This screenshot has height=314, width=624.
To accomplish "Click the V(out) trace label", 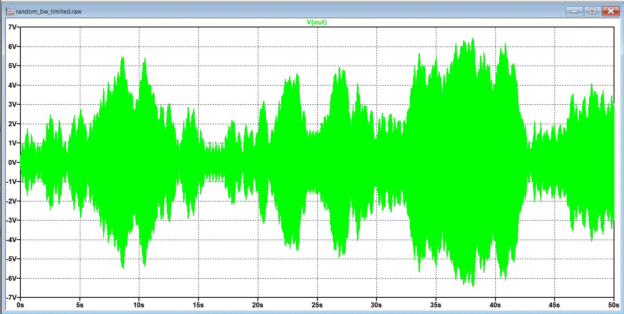I will point(317,22).
